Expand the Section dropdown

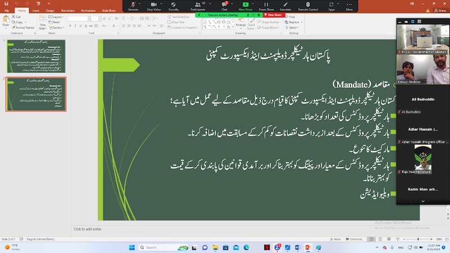coord(58,27)
